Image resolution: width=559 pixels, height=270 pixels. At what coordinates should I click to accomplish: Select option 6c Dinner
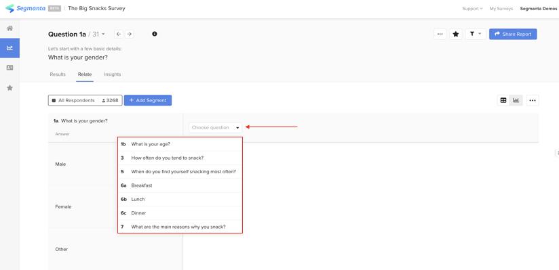180,212
